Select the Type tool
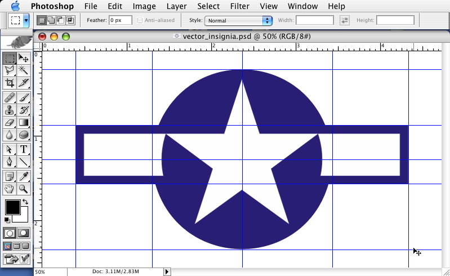Image resolution: width=450 pixels, height=276 pixels. coord(24,149)
